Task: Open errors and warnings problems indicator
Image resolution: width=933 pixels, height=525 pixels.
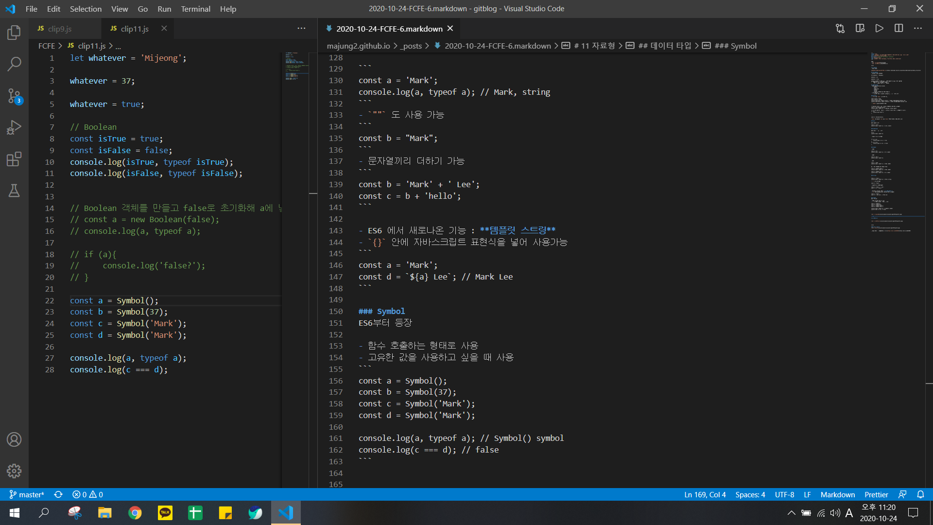Action: coord(87,494)
